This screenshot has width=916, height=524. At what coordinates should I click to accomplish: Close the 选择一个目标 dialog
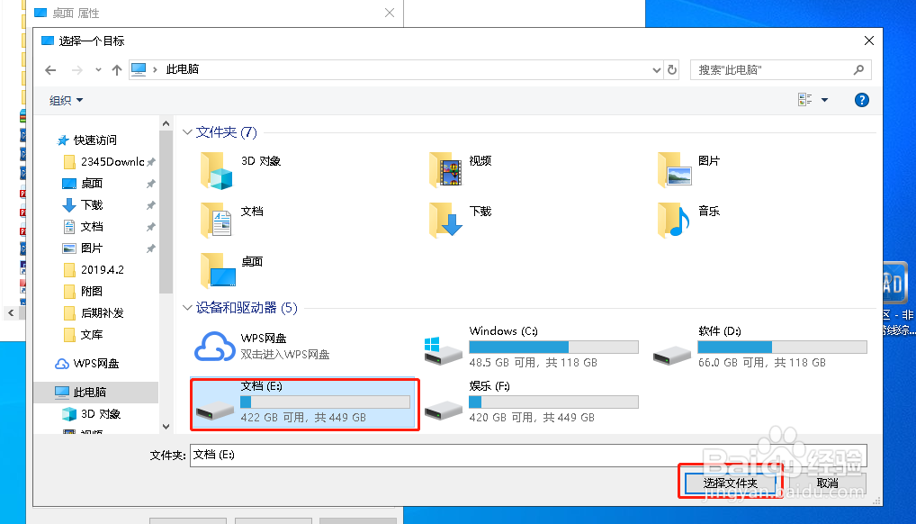[x=868, y=41]
